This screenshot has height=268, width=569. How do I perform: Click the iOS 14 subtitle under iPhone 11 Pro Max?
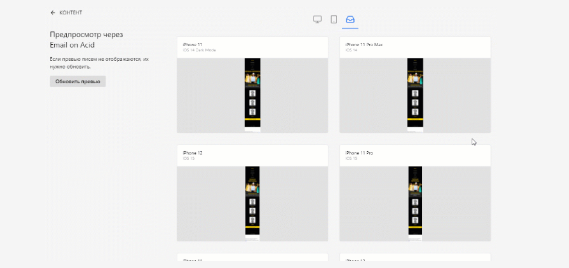pyautogui.click(x=351, y=50)
